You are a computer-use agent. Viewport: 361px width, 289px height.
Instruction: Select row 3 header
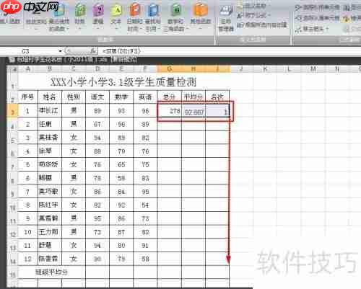pos(12,110)
